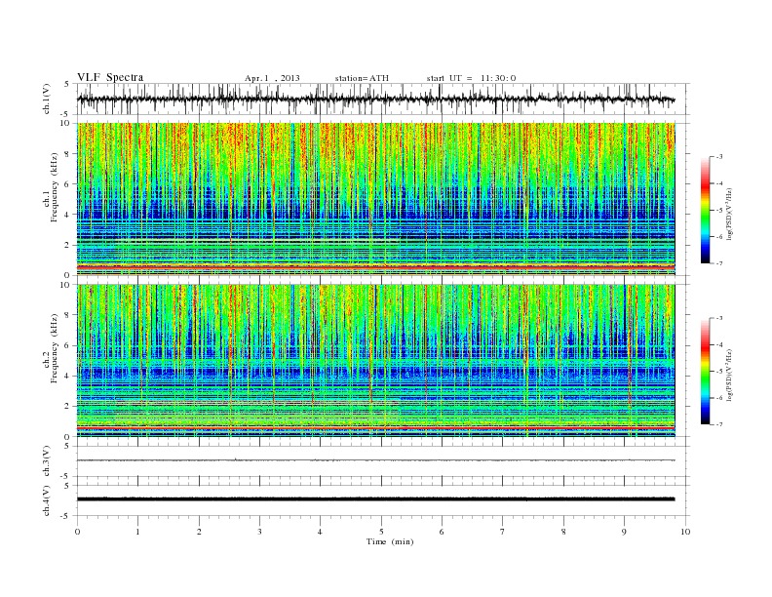Click the time axis tick label "8"

(563, 532)
